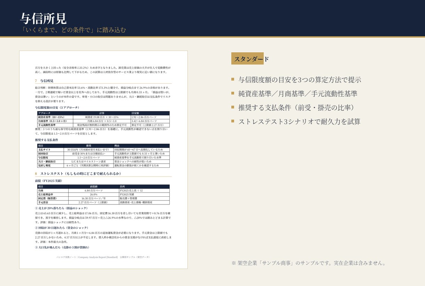
Task: Click subheading 前提（FY2025 実績）
Action: coord(49,181)
